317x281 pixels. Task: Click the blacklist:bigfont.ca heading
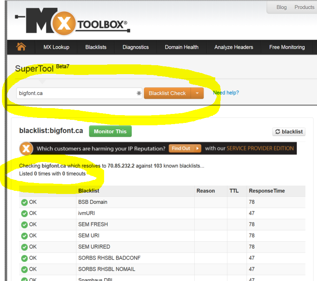(51, 131)
